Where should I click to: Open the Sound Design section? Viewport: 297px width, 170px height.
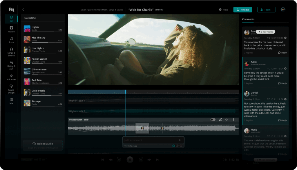coord(11,88)
